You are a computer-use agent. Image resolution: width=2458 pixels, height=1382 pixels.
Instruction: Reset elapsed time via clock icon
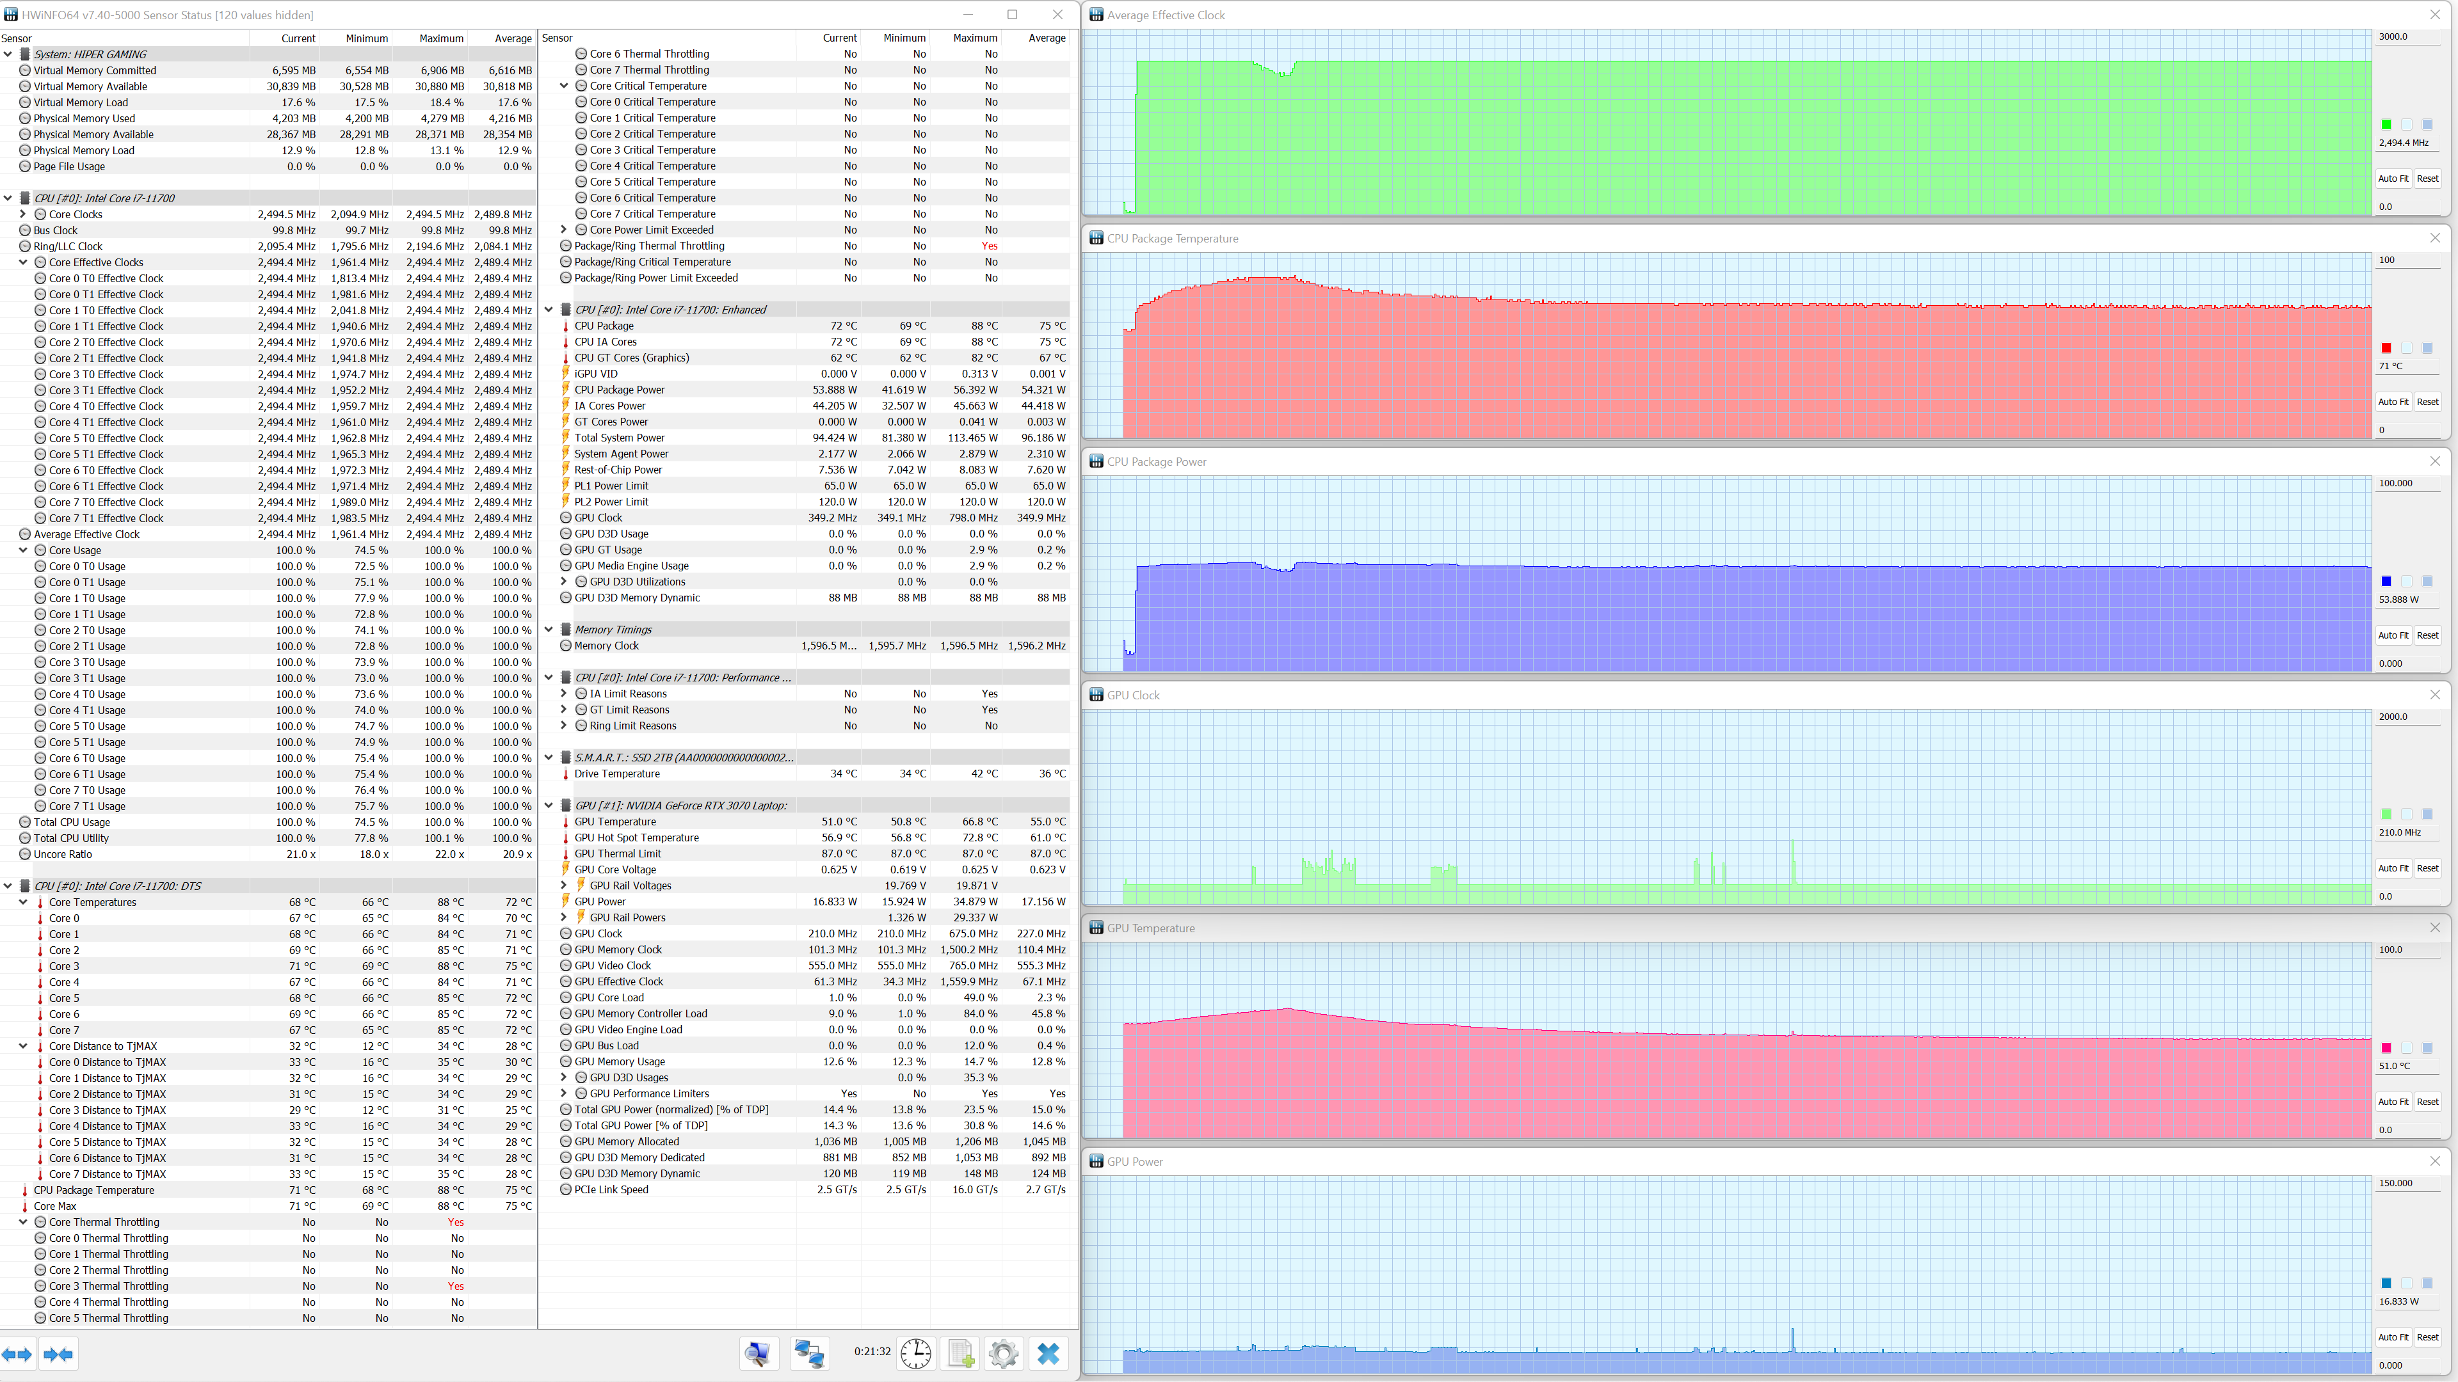pyautogui.click(x=915, y=1353)
